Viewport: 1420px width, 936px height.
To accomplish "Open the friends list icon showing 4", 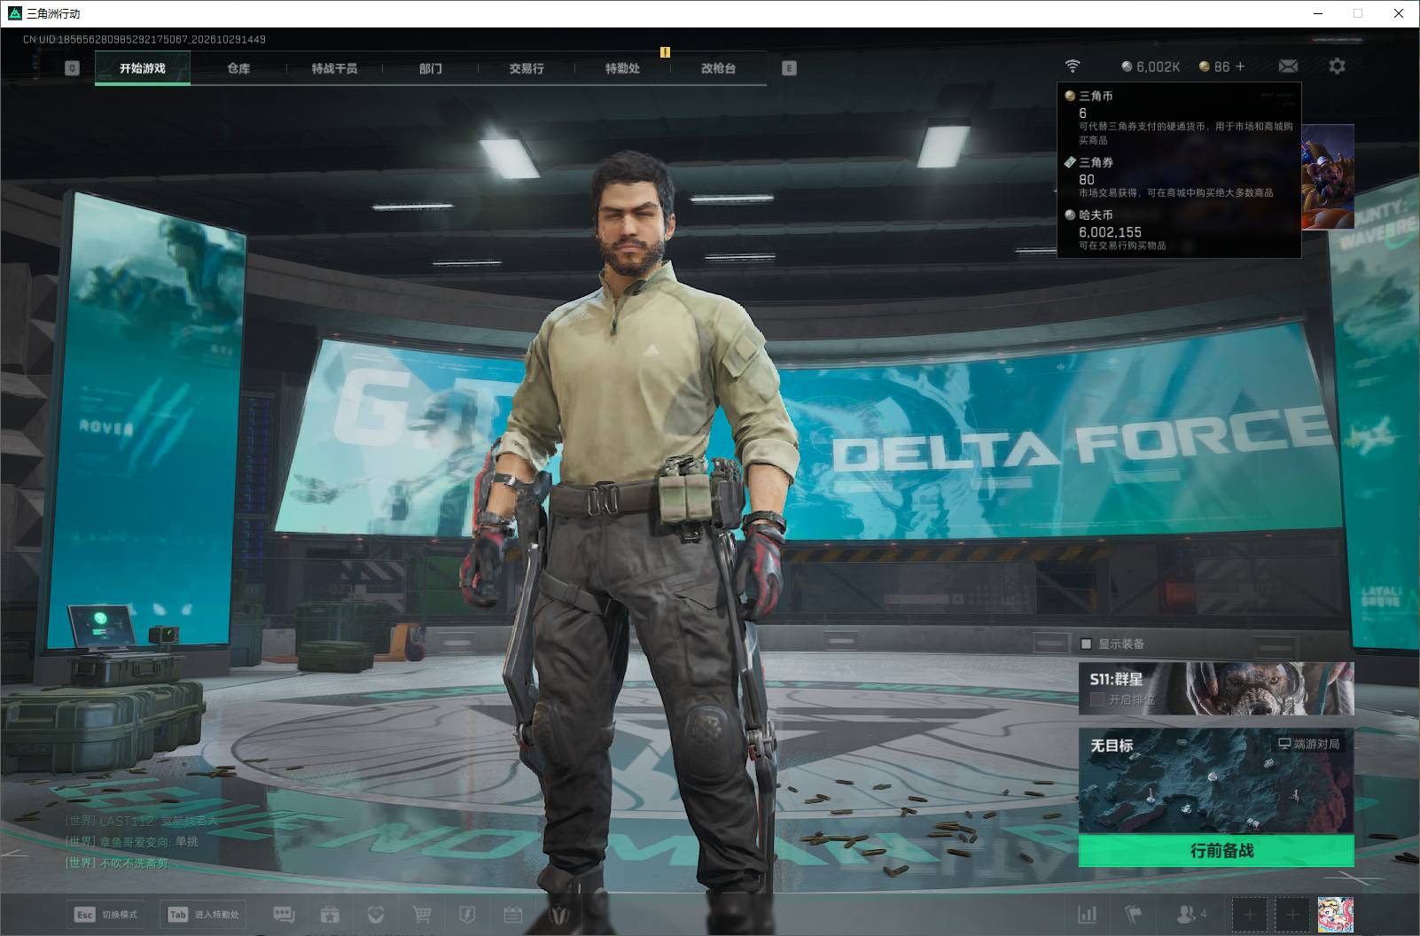I will click(1190, 914).
